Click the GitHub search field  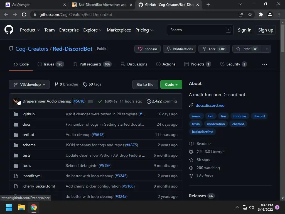click(x=200, y=30)
